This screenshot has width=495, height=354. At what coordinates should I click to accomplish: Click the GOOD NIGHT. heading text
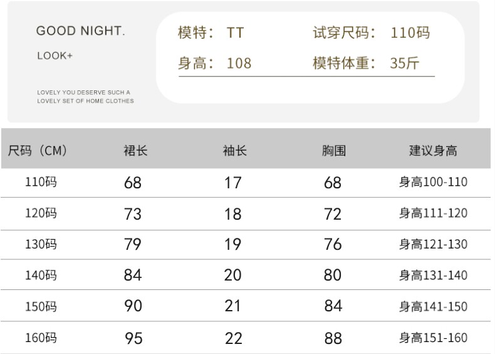80,31
